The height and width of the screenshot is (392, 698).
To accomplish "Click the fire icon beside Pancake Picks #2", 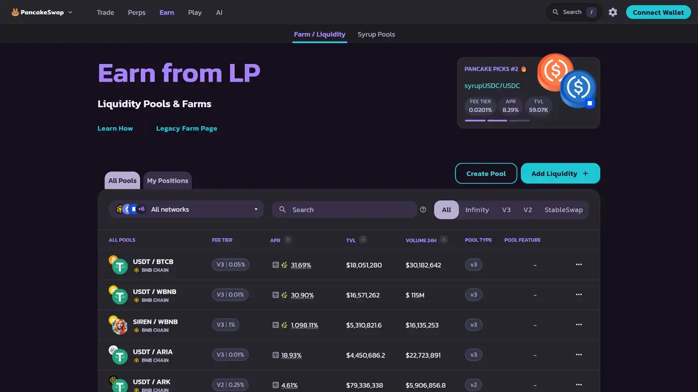I will (523, 69).
